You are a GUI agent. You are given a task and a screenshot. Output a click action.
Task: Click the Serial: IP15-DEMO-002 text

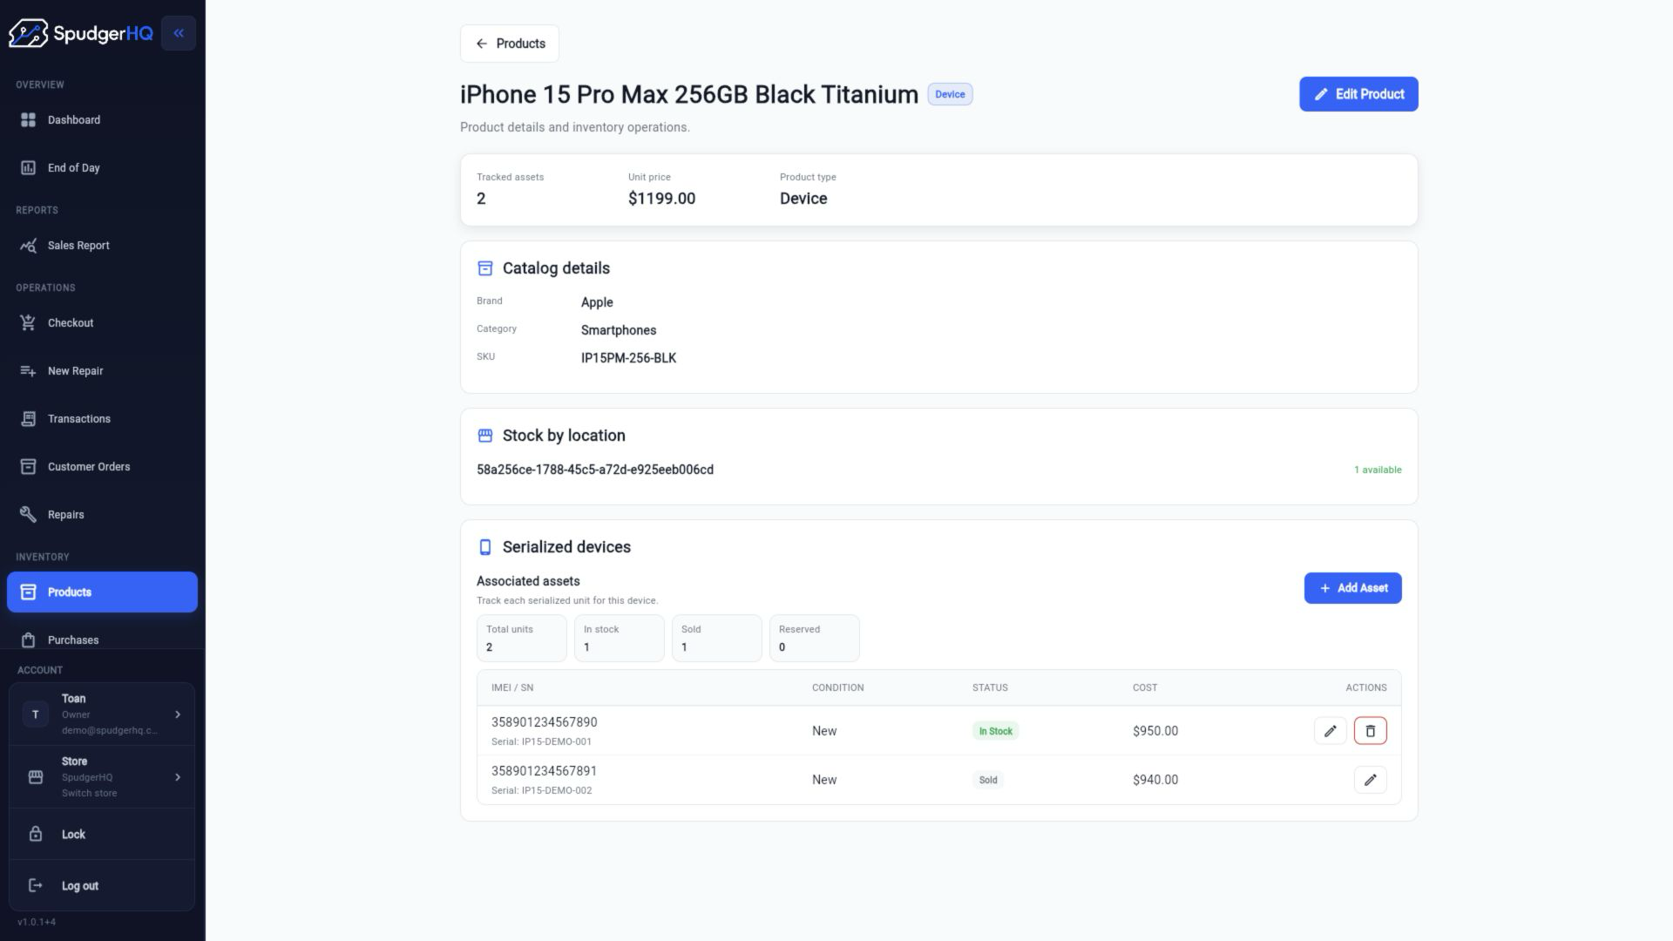coord(541,791)
